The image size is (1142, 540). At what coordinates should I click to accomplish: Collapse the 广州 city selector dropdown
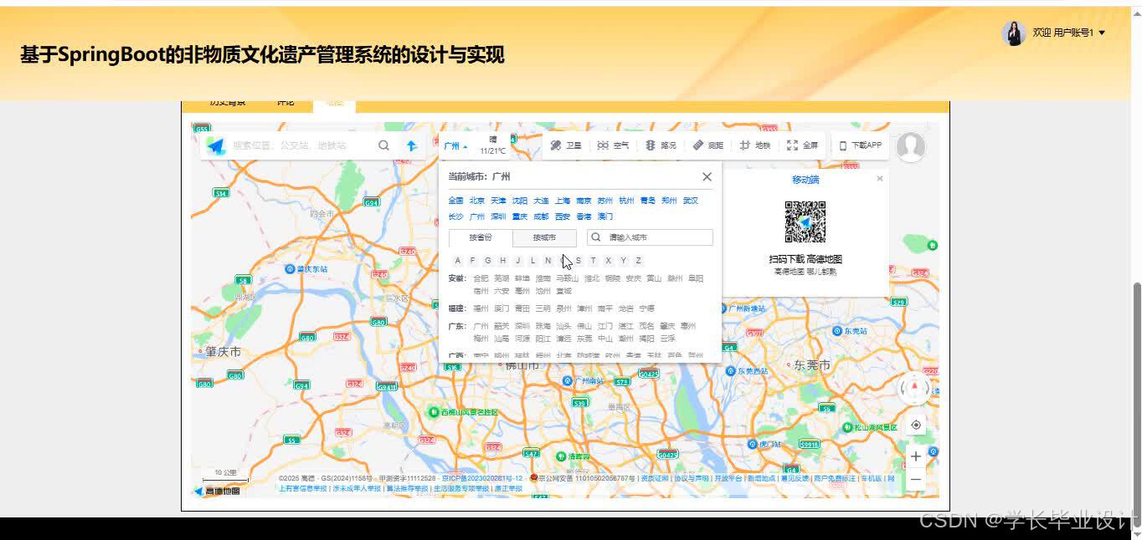click(x=455, y=146)
